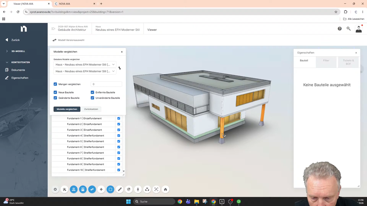367x206 pixels.
Task: Uncheck Neue Bauteile checkbox
Action: tap(55, 92)
